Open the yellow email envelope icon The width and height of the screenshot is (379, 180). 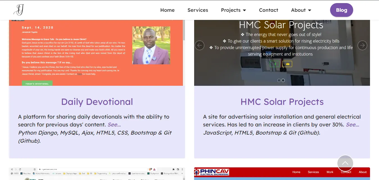pos(287,64)
